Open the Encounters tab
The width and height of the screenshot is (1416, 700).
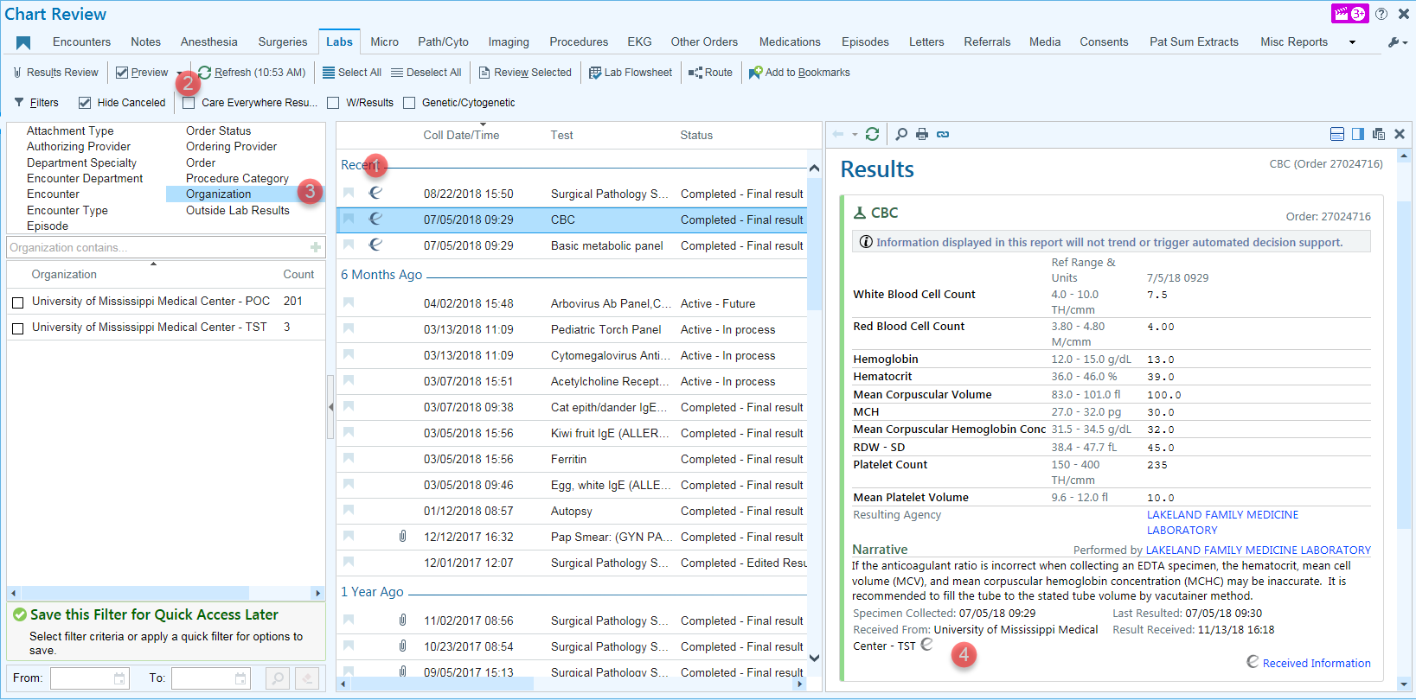[81, 41]
